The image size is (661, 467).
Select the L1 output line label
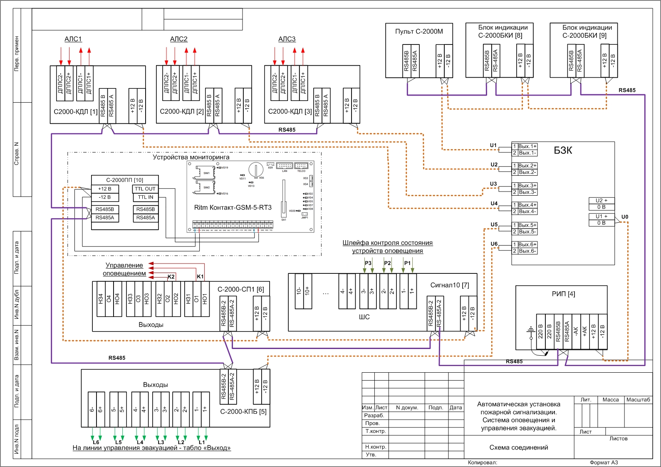click(202, 442)
